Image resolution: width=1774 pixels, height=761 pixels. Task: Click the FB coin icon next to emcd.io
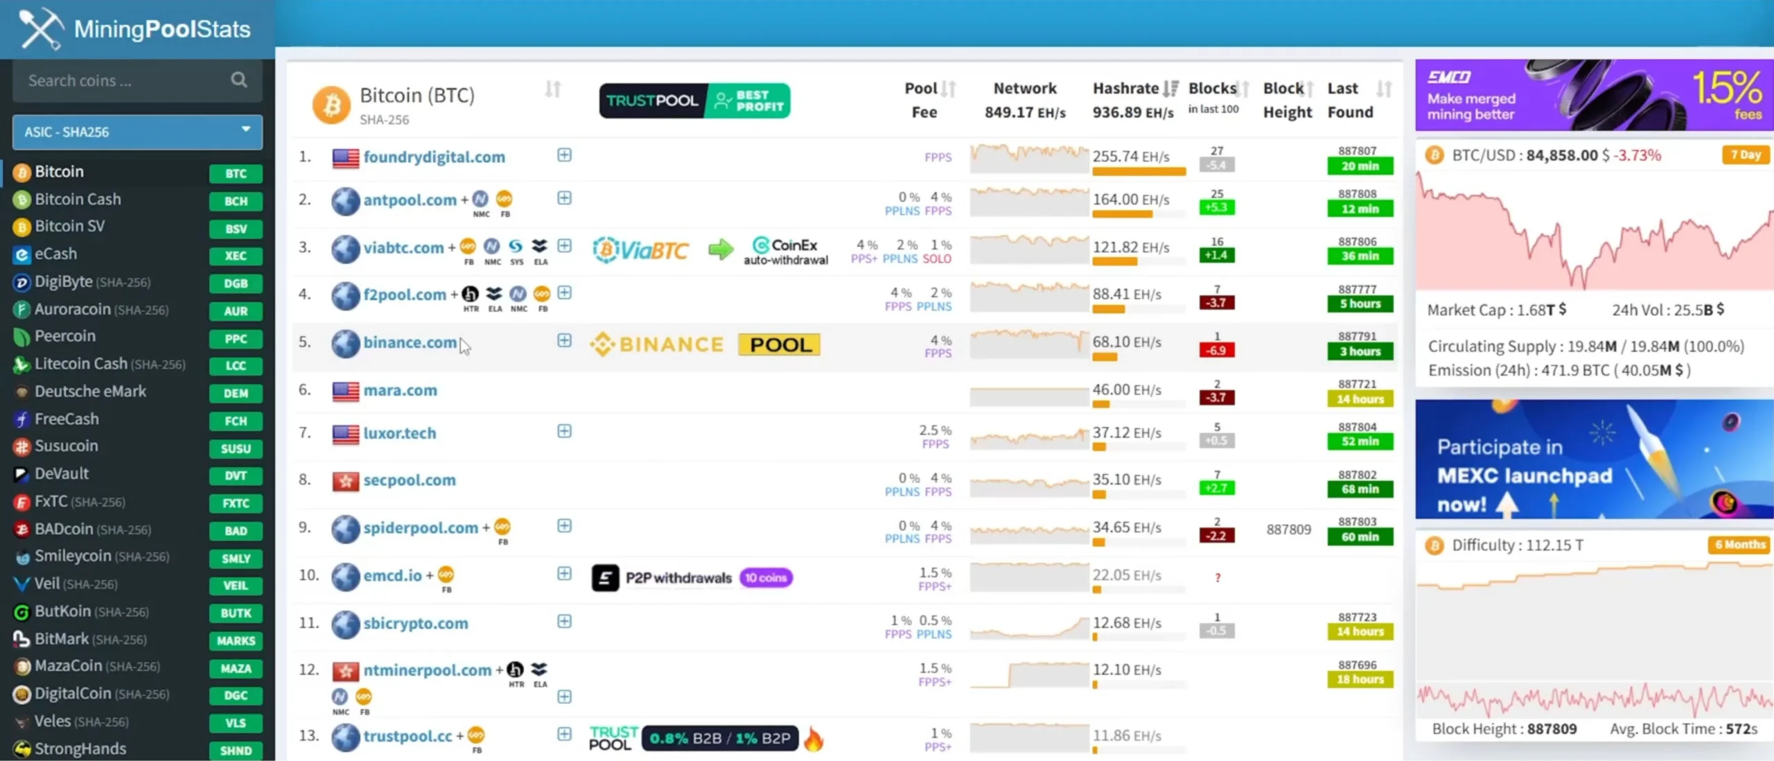point(446,575)
